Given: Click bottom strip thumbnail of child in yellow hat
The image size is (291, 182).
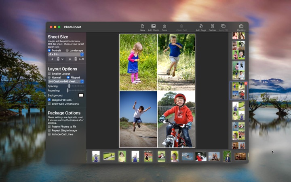Looking at the screenshot, I should coord(175,157).
